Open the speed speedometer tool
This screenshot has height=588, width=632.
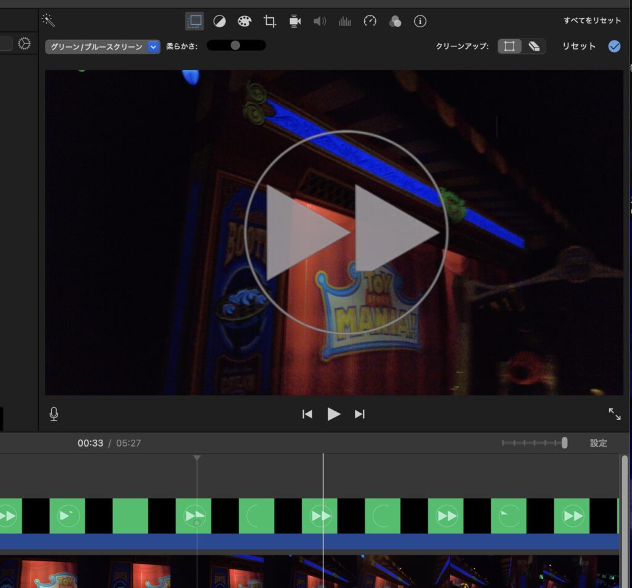tap(370, 22)
